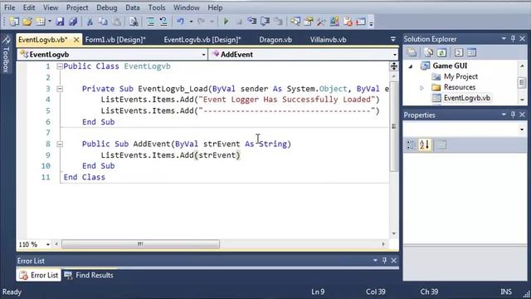Viewport: 531px width, 299px height.
Task: Open the collapsed Toolbox side tab
Action: (6, 53)
